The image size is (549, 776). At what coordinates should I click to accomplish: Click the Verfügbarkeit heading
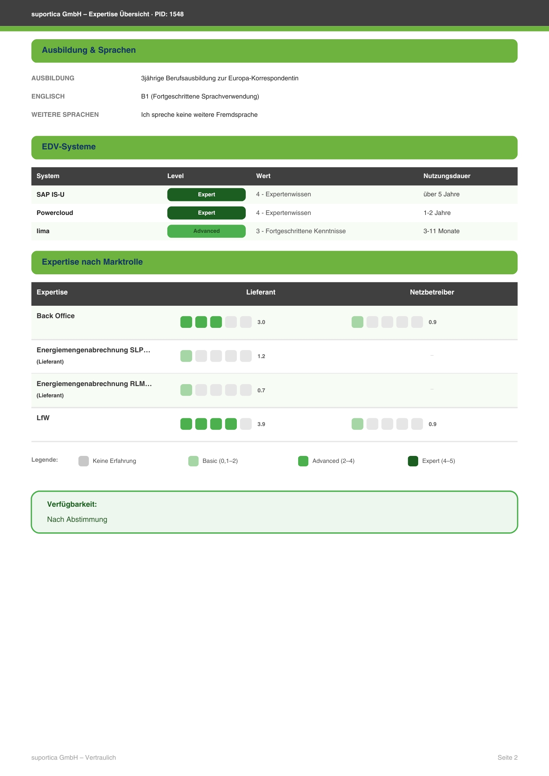(72, 504)
